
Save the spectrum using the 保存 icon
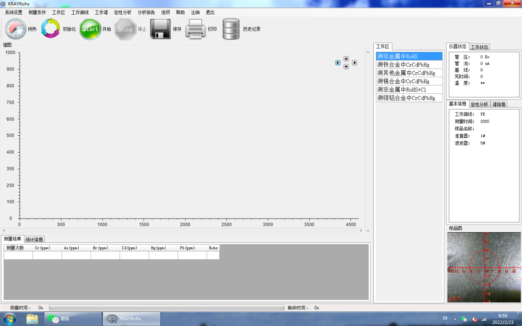pyautogui.click(x=161, y=28)
